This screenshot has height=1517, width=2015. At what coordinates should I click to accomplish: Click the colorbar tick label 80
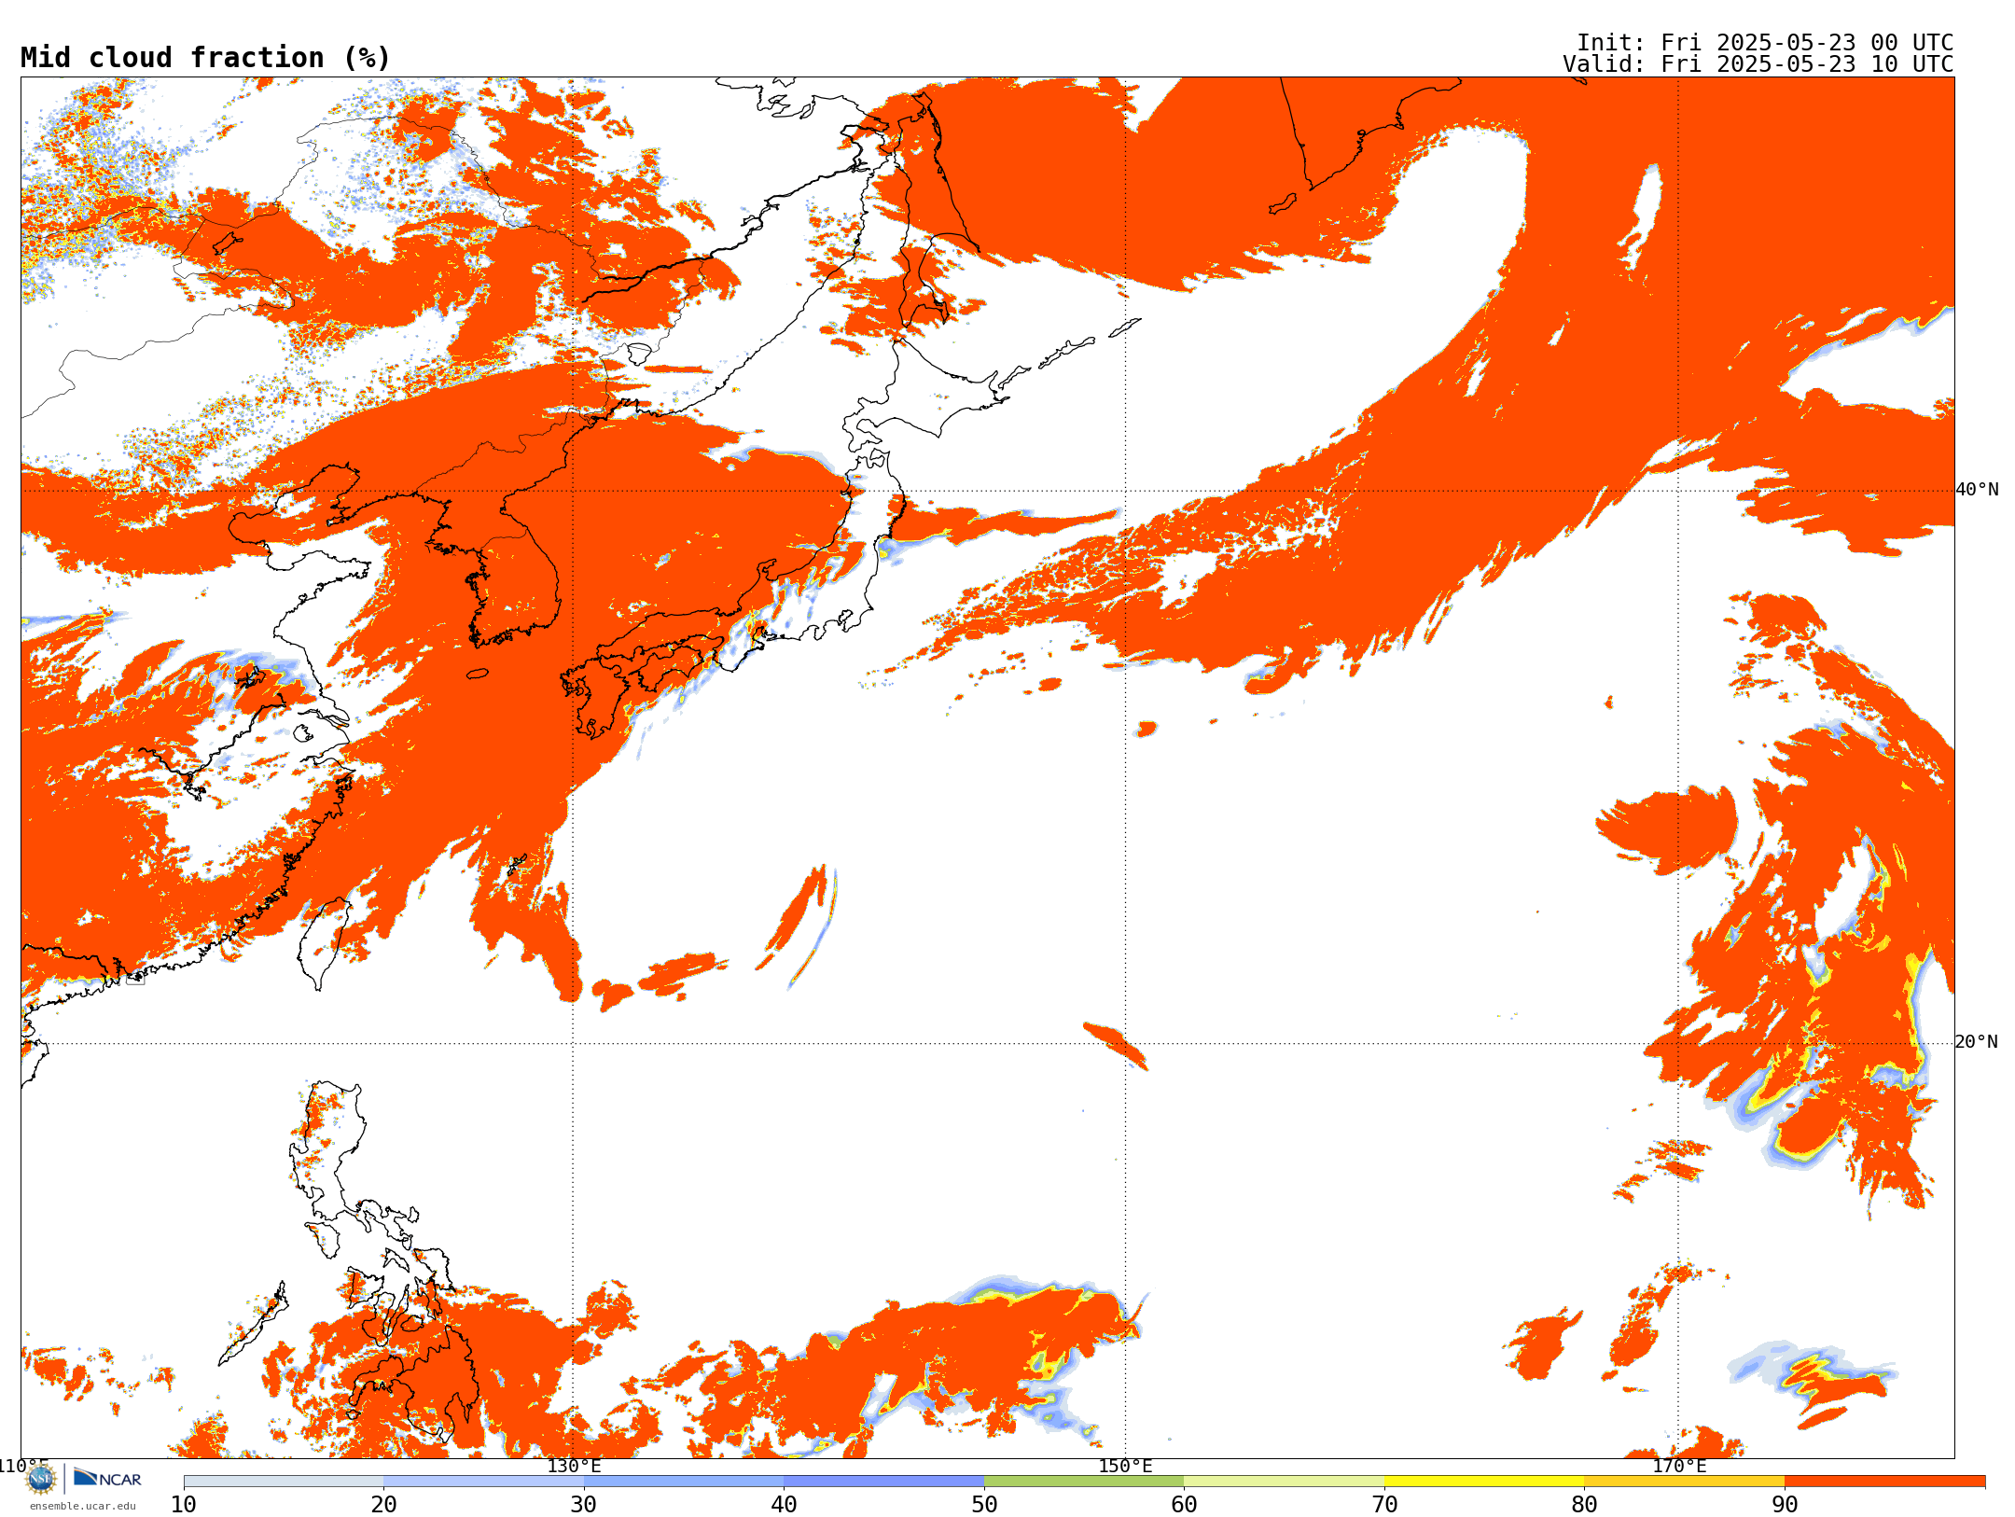(x=1584, y=1505)
